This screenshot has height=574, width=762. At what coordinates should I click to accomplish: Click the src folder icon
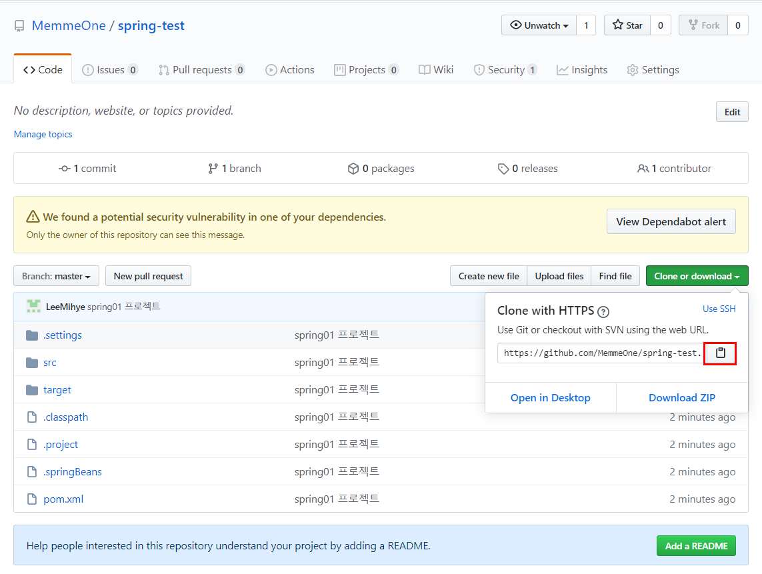32,363
